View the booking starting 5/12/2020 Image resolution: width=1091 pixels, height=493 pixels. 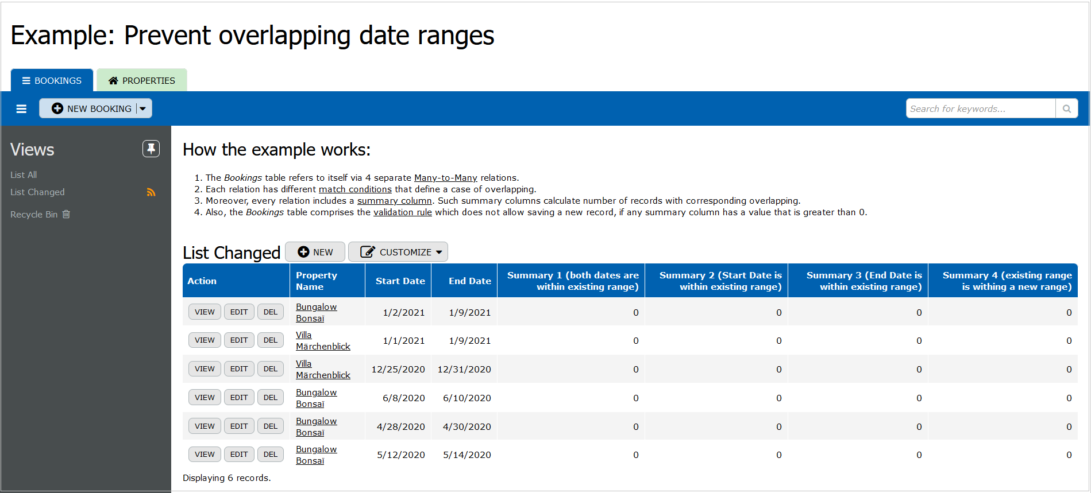[x=205, y=455]
